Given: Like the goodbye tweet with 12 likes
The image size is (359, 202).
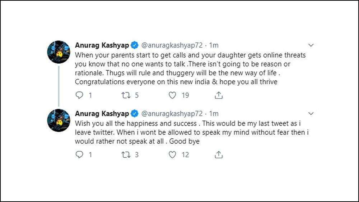Looking at the screenshot, I should [172, 154].
